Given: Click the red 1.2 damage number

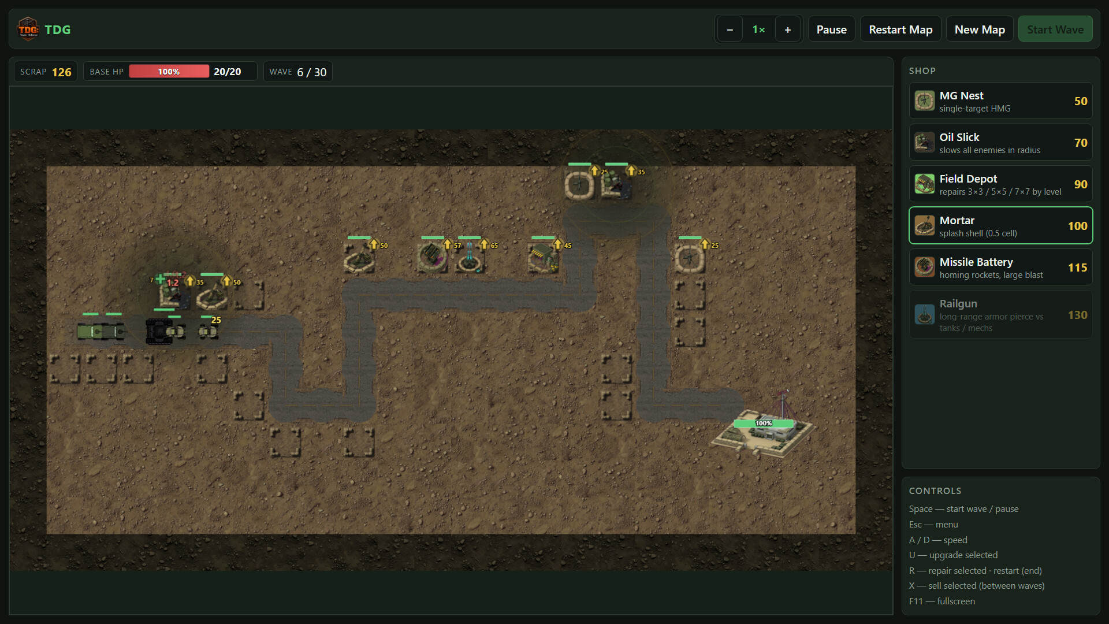Looking at the screenshot, I should (x=173, y=283).
